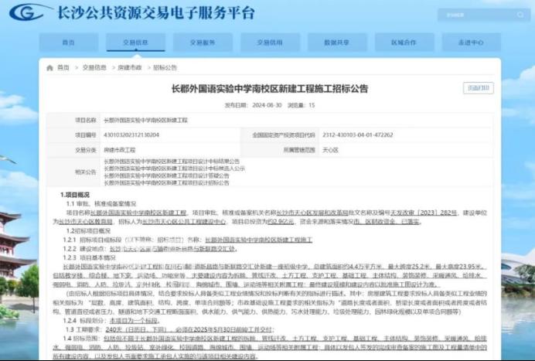Click the 1.2.4 标段划分 line
Image resolution: width=535 pixels, height=361 pixels.
[111, 321]
